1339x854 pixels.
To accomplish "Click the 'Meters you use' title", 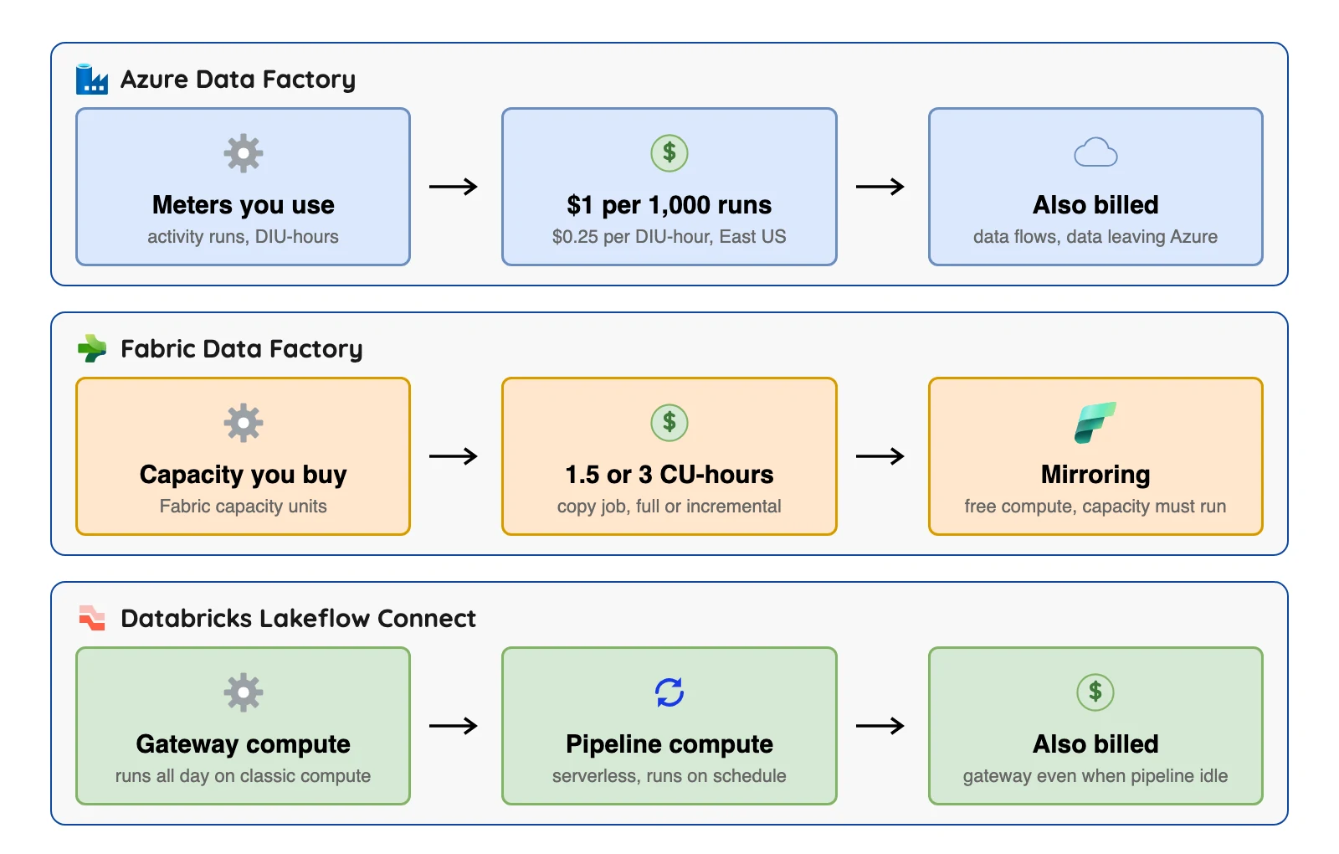I will pyautogui.click(x=244, y=205).
